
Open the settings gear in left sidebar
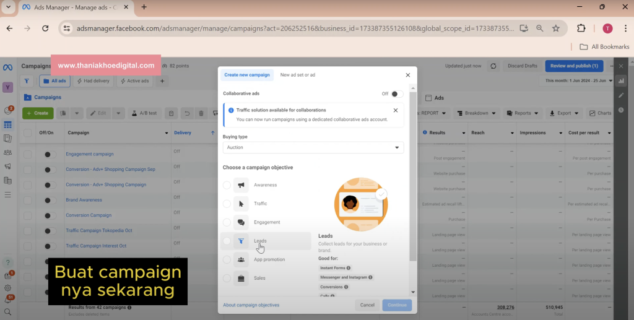(x=8, y=288)
